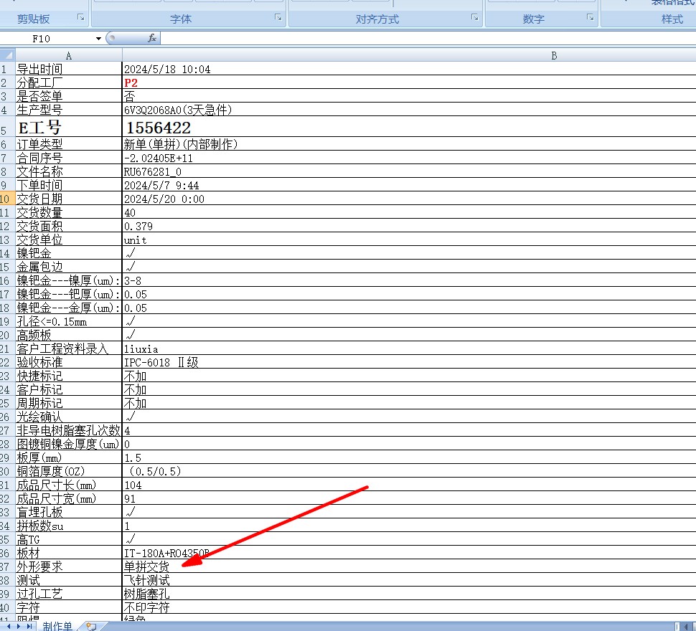Screen dimensions: 696x631
Task: Select the cell IPC-6018 Ⅱ级
Action: 409,362
